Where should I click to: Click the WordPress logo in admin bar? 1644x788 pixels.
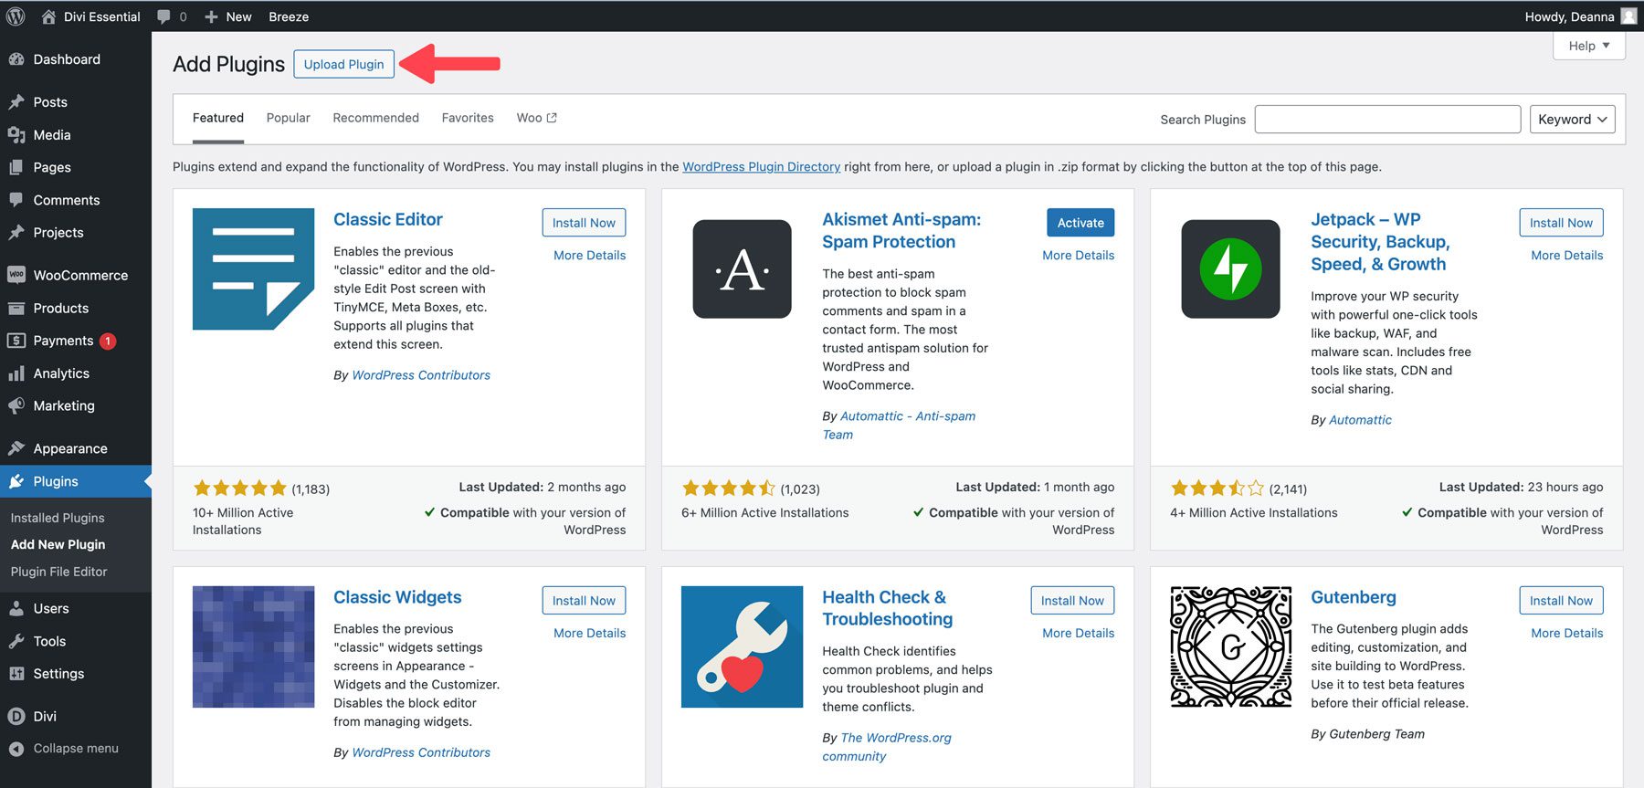[x=16, y=16]
